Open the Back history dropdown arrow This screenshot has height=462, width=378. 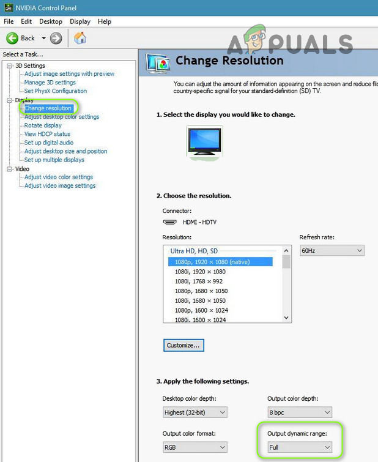click(x=43, y=39)
